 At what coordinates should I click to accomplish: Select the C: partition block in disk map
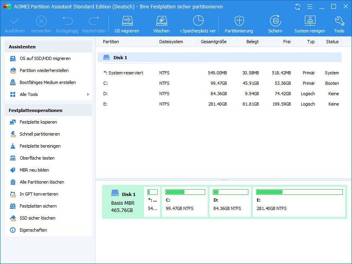point(184,202)
